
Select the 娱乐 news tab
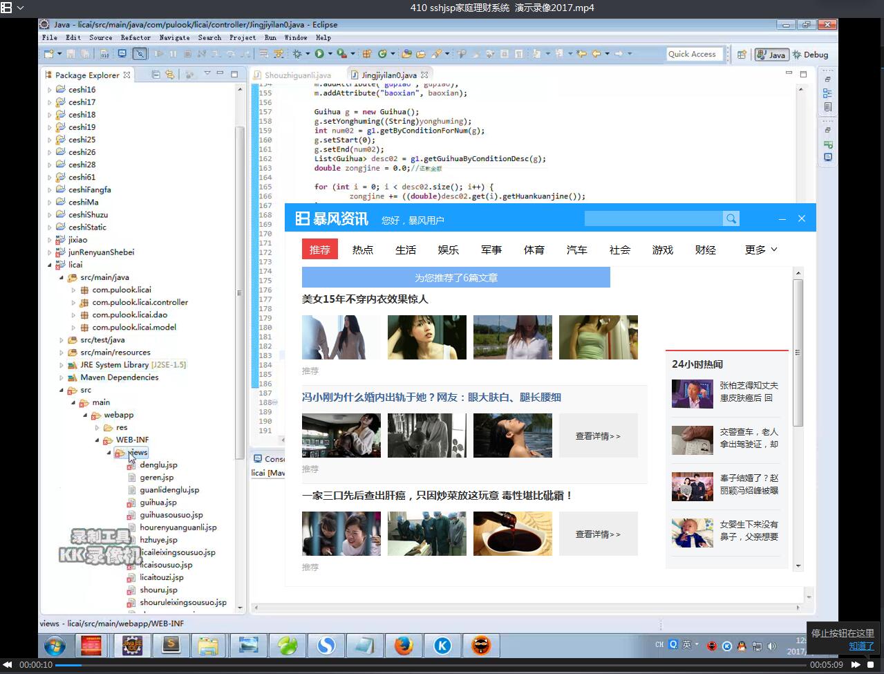coord(449,250)
